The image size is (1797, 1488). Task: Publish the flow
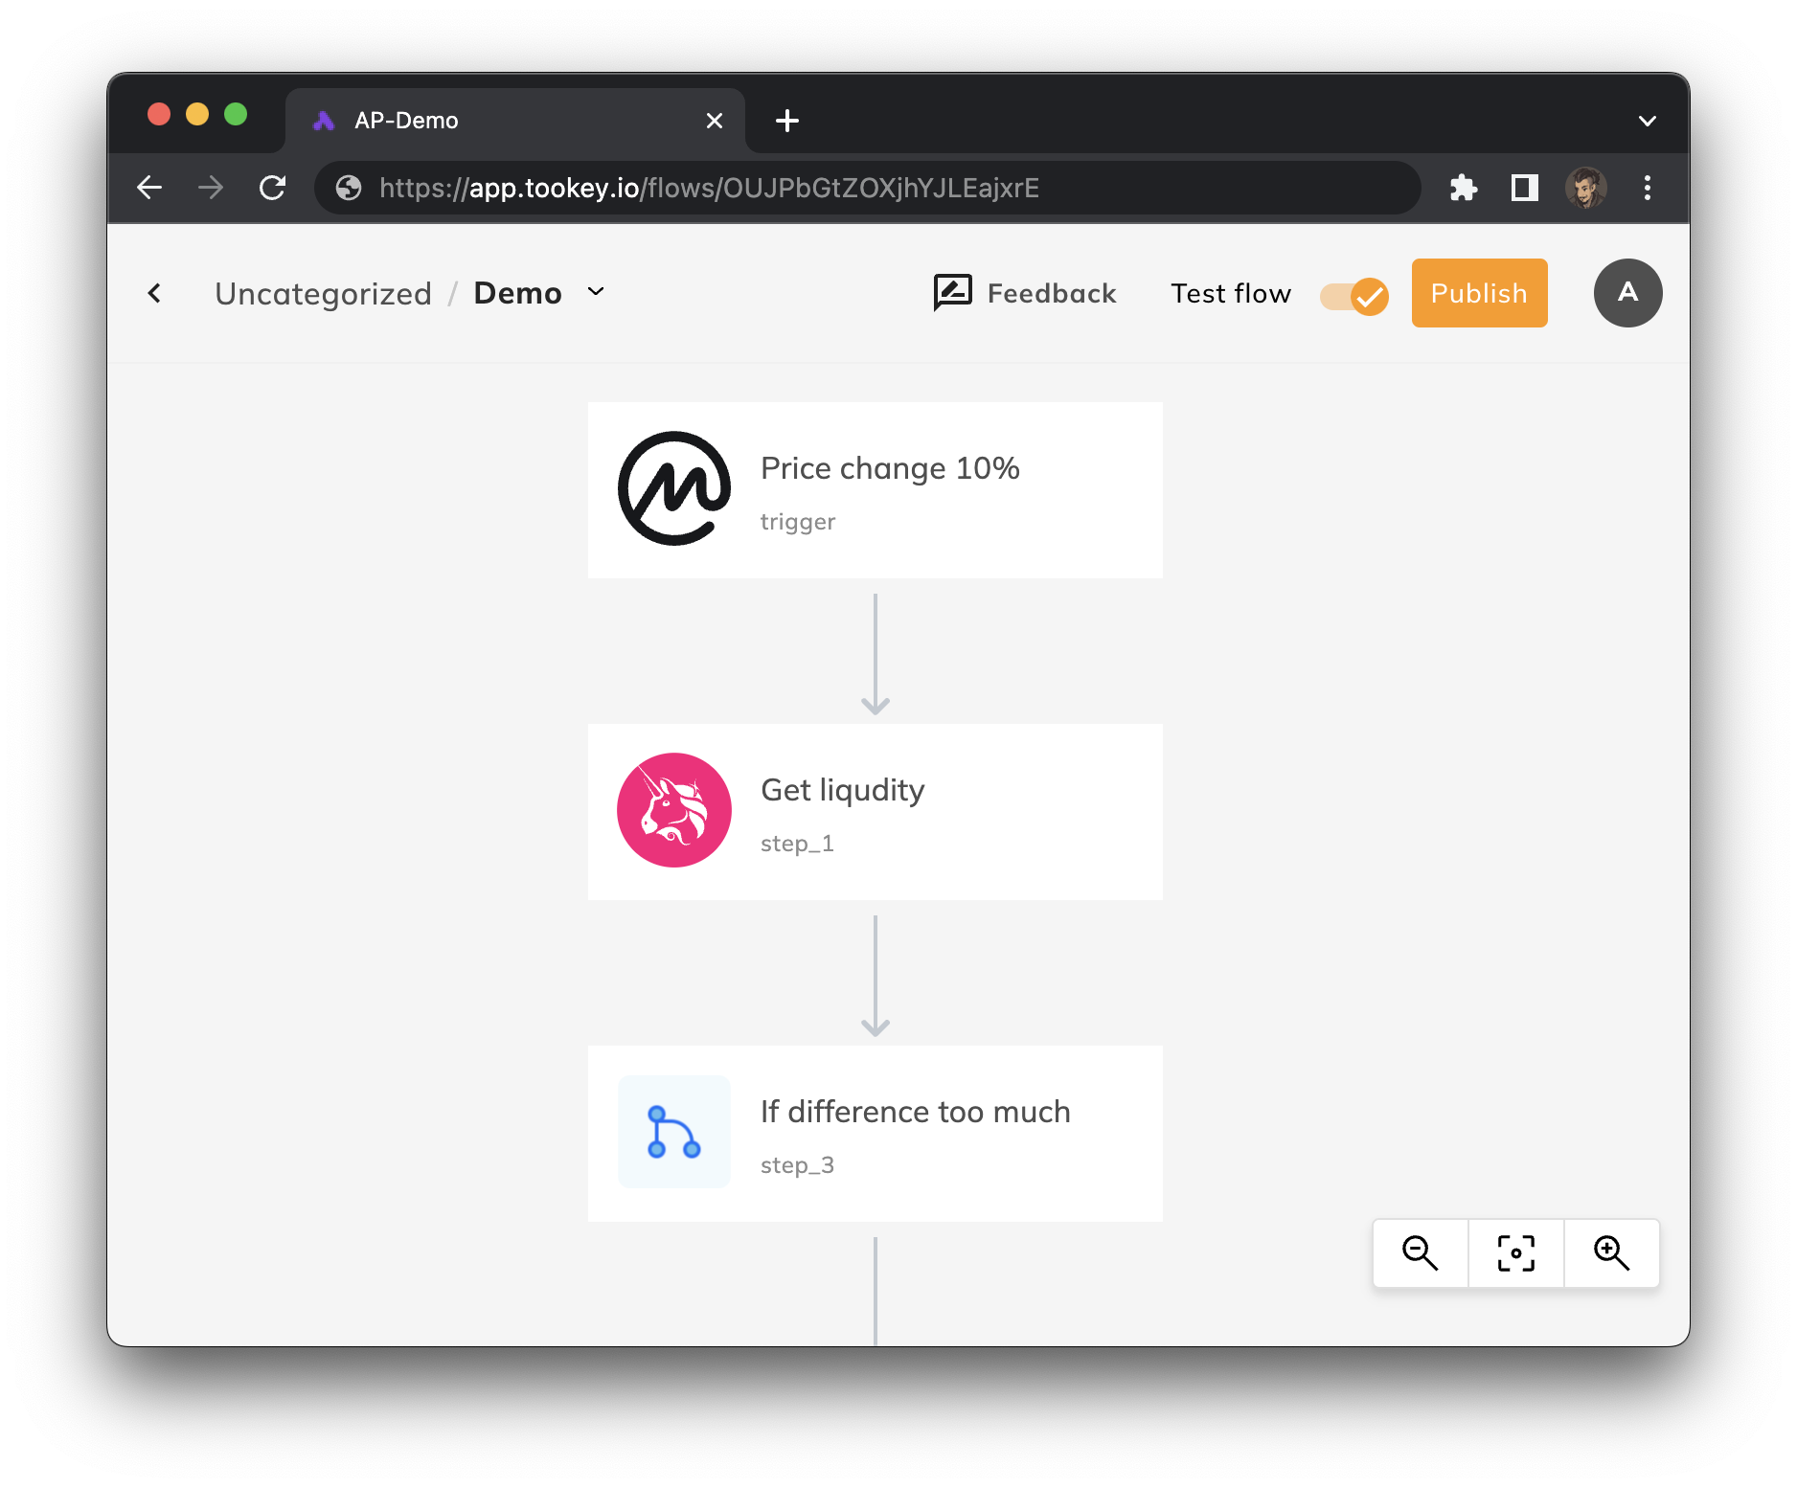(1479, 293)
